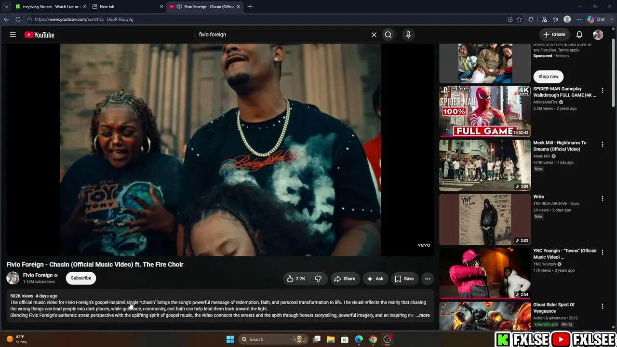Add this page to browser favorites

click(x=519, y=19)
